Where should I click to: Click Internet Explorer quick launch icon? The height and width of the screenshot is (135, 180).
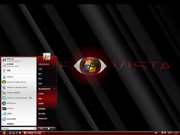click(17, 133)
